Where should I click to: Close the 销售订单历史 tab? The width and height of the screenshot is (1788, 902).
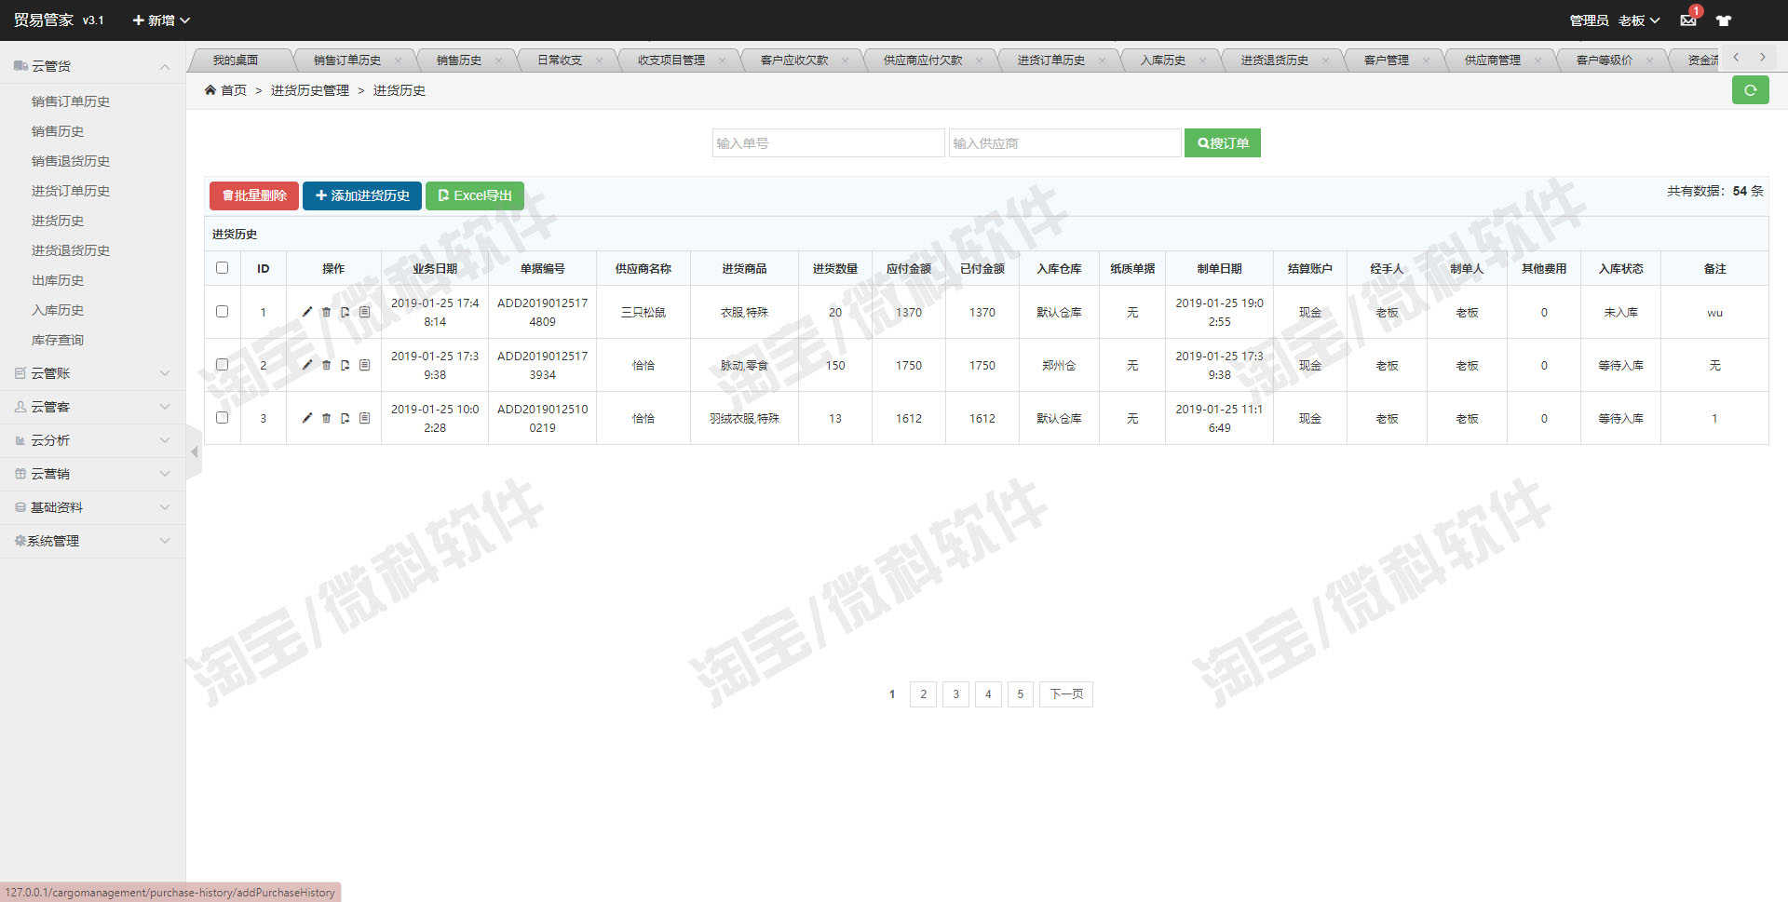click(x=399, y=61)
